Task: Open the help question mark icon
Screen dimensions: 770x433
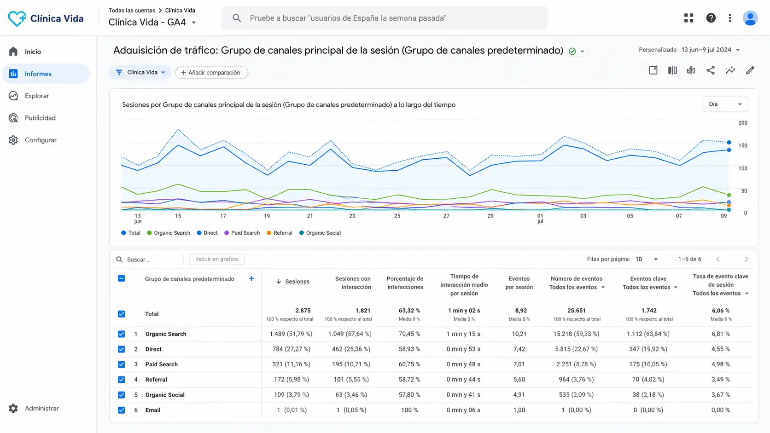Action: click(711, 18)
